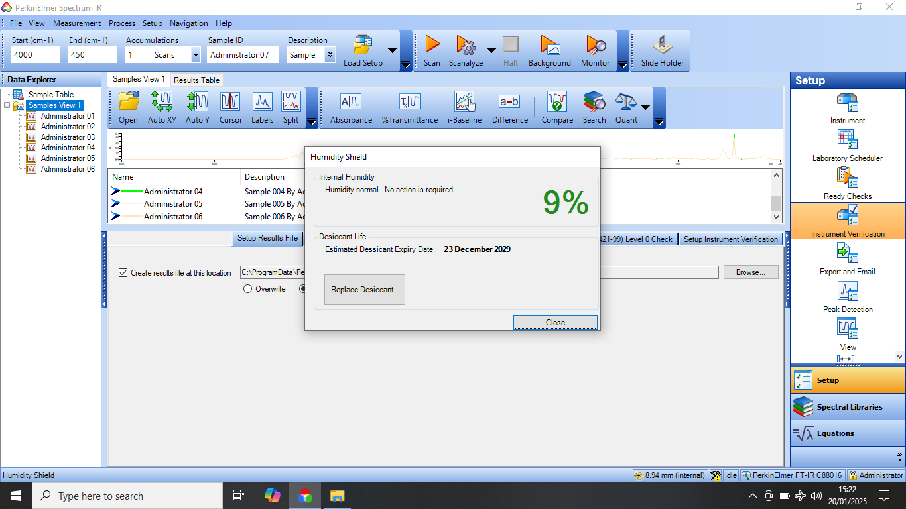The height and width of the screenshot is (509, 906).
Task: Collapse the Samples View 1 tree node
Action: click(x=7, y=105)
